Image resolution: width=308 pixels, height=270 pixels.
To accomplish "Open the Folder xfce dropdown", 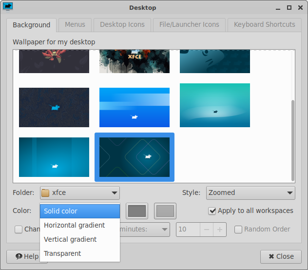I will pos(80,193).
